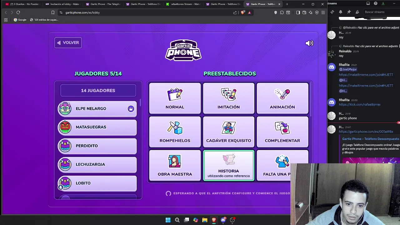Switch to the rafaeltorrex Stream tab
The width and height of the screenshot is (400, 225).
(183, 4)
